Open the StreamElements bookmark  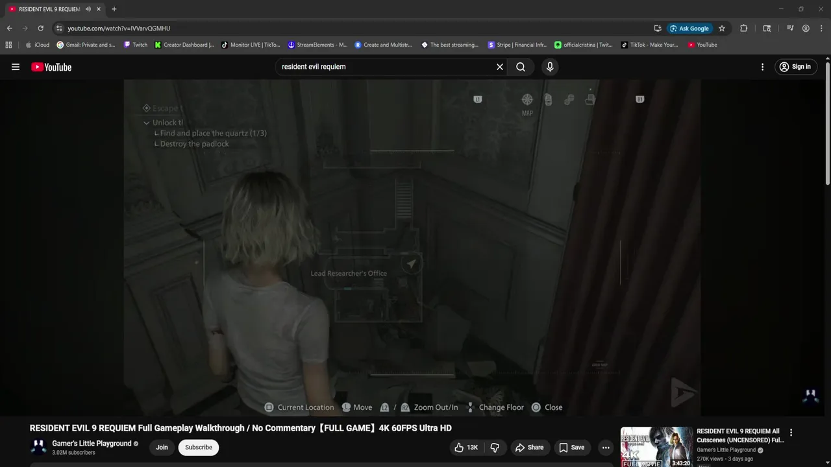click(x=317, y=45)
